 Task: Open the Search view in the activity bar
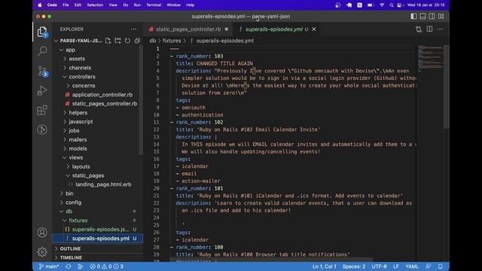42,51
